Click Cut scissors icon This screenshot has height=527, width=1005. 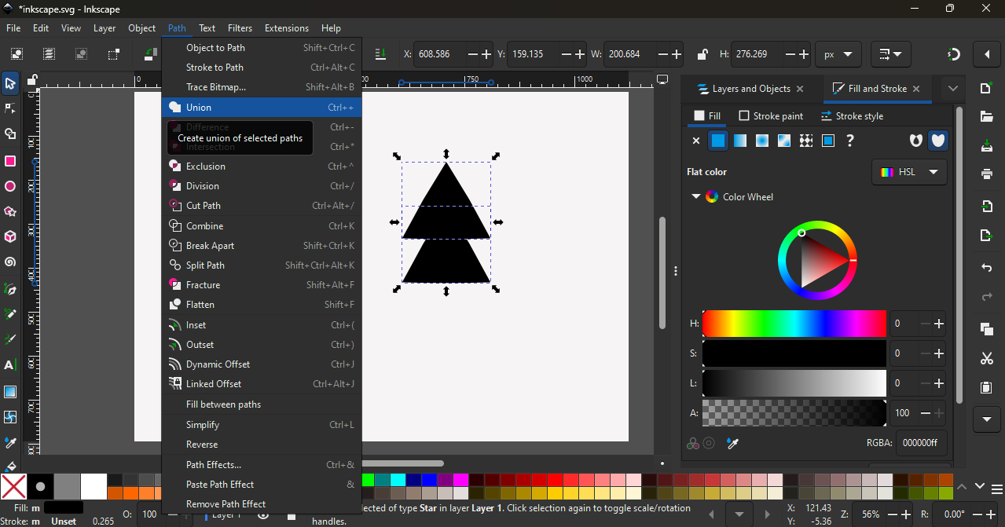[987, 358]
